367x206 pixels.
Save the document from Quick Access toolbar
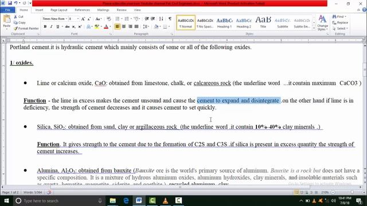[x=10, y=3]
